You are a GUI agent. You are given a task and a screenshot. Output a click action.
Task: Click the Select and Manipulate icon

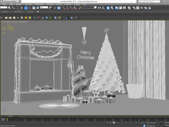(x=55, y=8)
